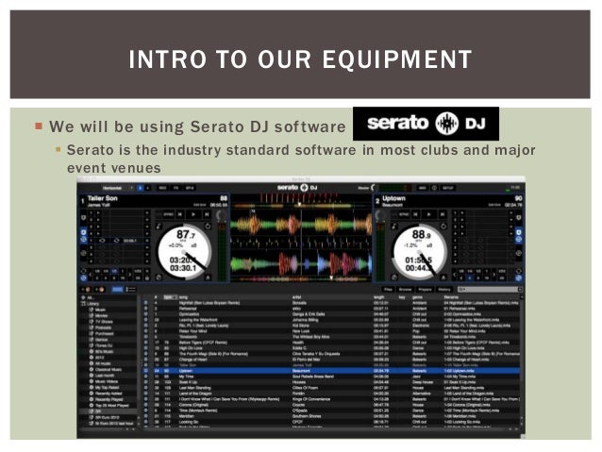Click the deck 1 virtual platter
This screenshot has height=452, width=602.
coord(184,252)
